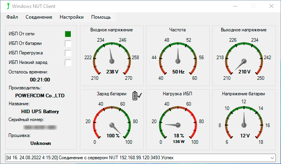Image resolution: width=281 pixels, height=164 pixels.
Task: Click the ИБП От сети indicator box
Action: pos(68,34)
